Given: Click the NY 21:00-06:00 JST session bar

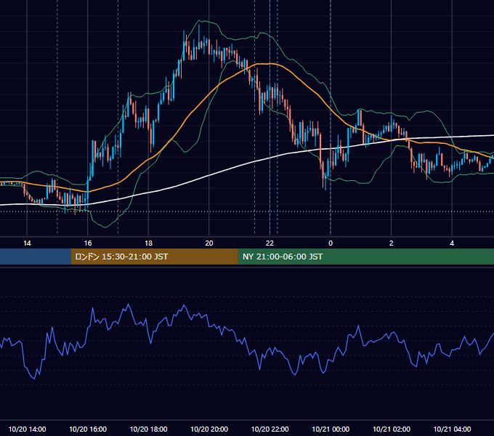Looking at the screenshot, I should (365, 257).
